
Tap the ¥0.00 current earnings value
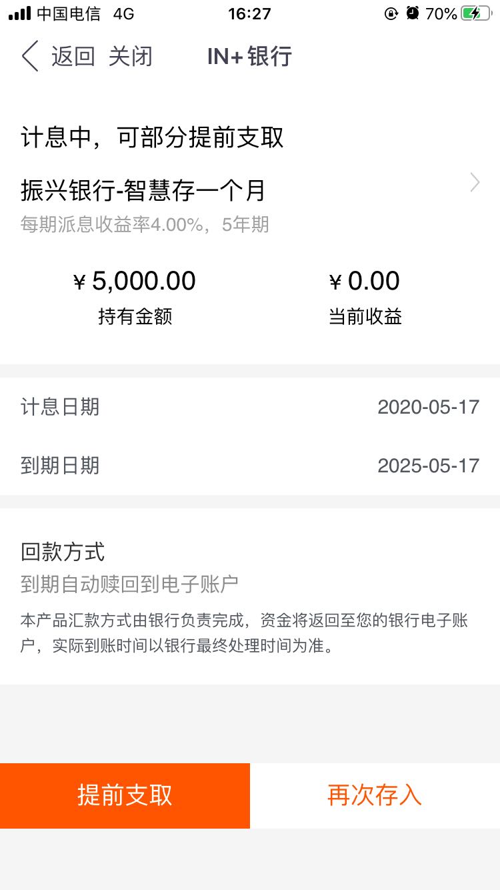365,282
